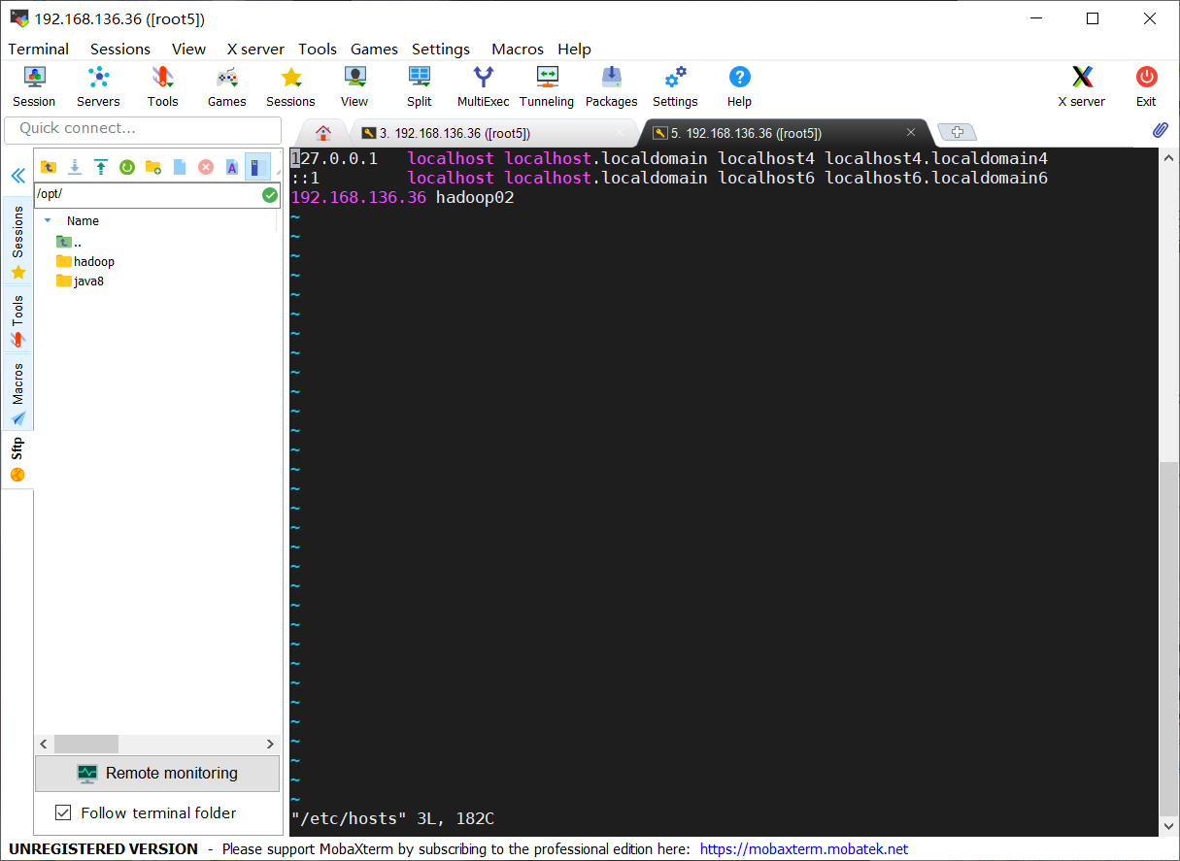This screenshot has height=861, width=1180.
Task: Open the Macros menu
Action: (518, 49)
